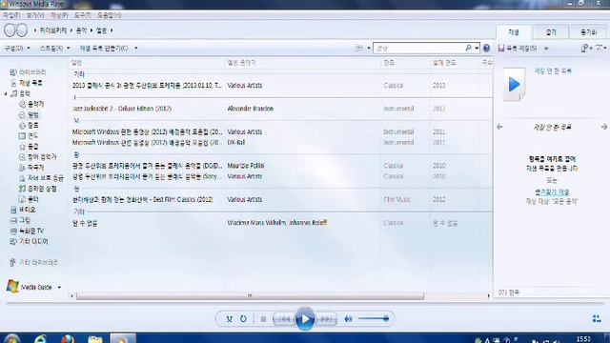Viewport: 610px width, 343px height.
Task: Click the forward navigation arrow button
Action: click(22, 30)
